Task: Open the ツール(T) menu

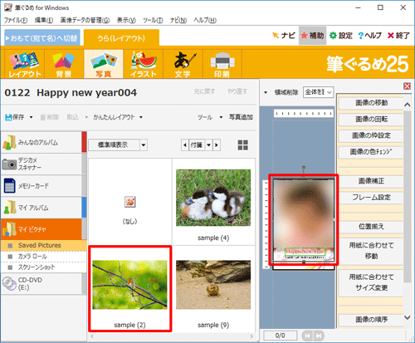Action: tap(153, 20)
